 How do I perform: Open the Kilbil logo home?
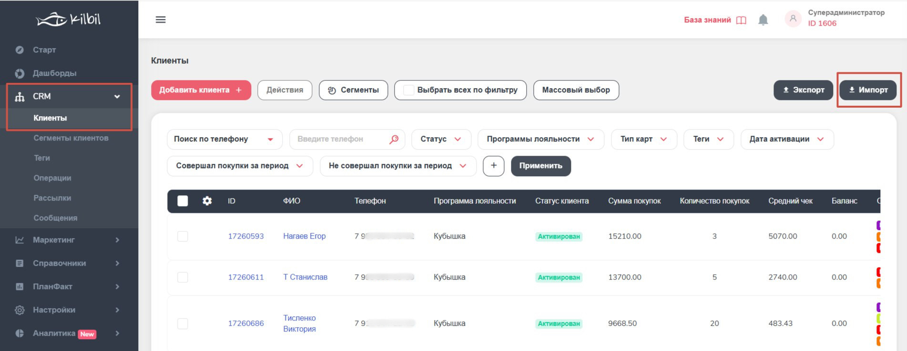coord(69,19)
